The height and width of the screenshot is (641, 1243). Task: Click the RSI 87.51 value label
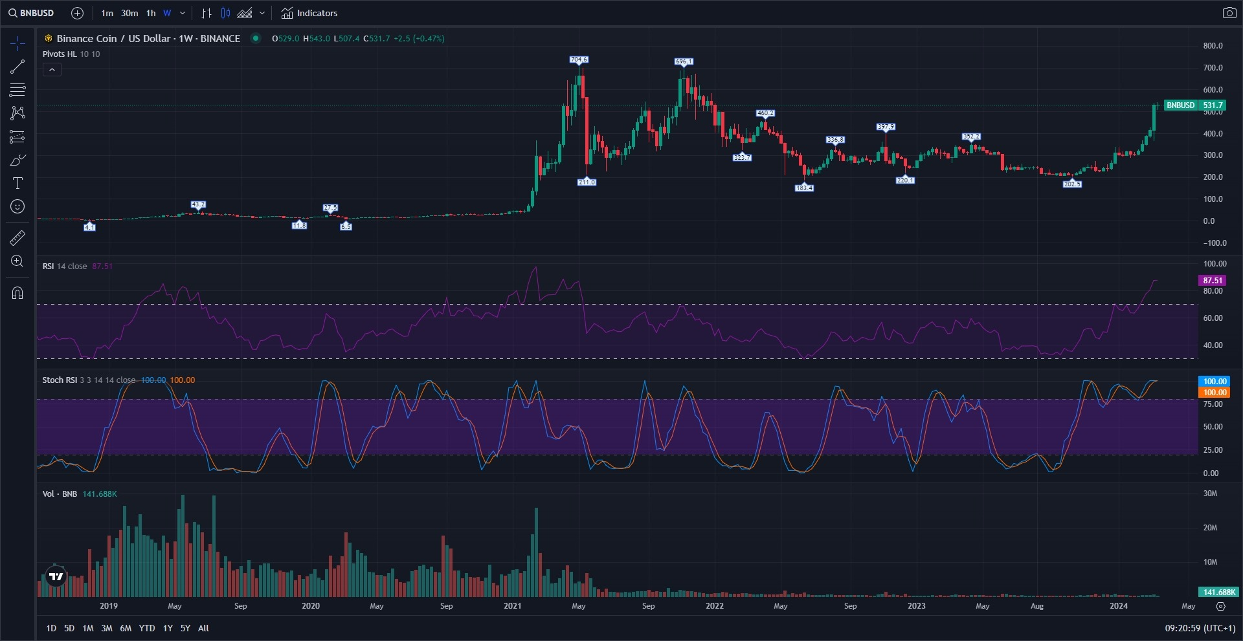tap(1212, 281)
